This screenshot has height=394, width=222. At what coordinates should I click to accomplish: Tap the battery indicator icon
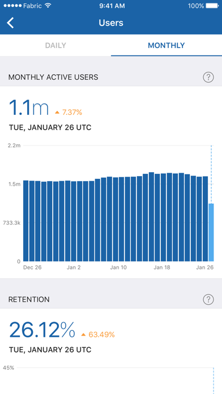tap(212, 6)
